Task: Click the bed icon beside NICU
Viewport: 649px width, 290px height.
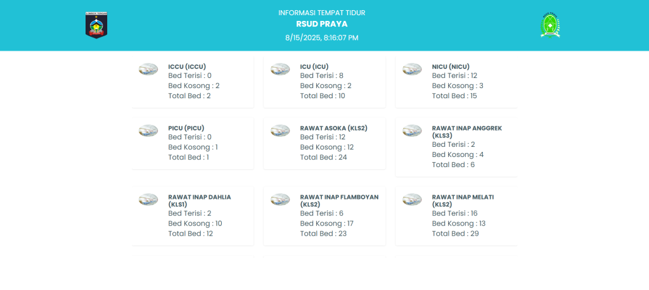Action: click(412, 69)
